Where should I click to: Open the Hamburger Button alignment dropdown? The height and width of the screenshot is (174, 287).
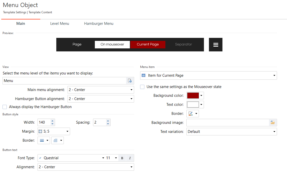click(x=101, y=99)
